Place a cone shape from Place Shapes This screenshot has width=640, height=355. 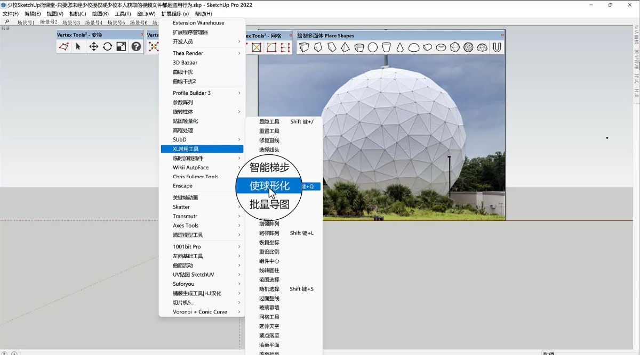[x=400, y=47]
